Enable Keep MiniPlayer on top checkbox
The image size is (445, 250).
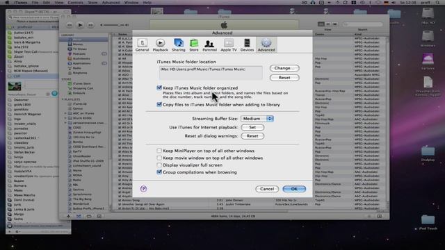pyautogui.click(x=159, y=151)
